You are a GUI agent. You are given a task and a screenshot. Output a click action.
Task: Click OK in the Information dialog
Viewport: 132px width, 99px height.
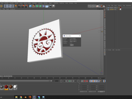point(72,45)
